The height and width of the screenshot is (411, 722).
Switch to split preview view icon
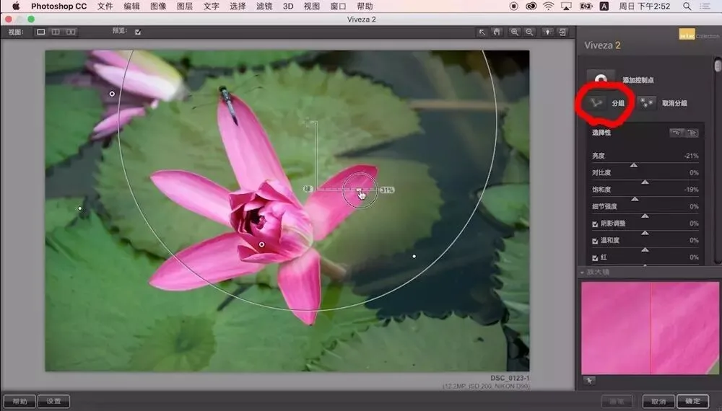click(x=56, y=32)
